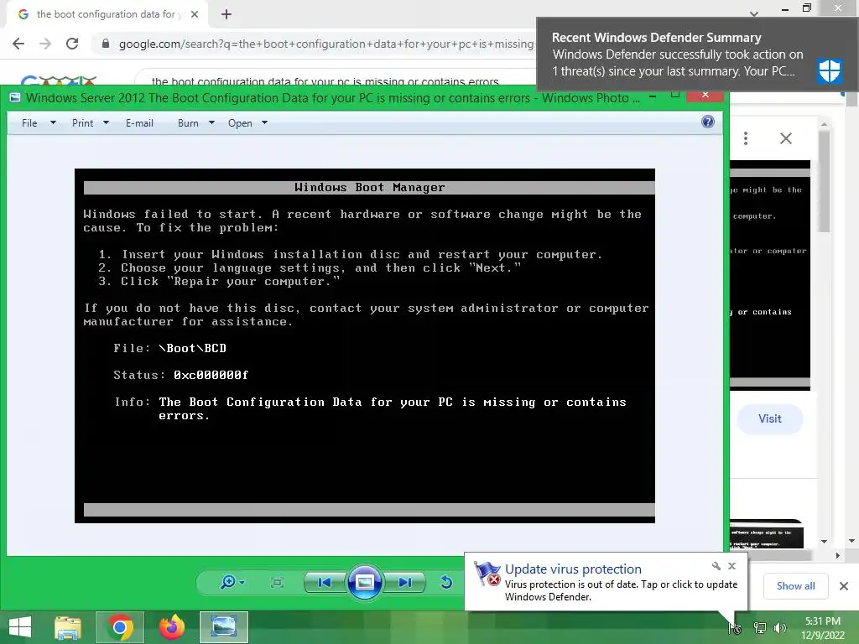Rotate the photo counterclockwise
Image resolution: width=859 pixels, height=644 pixels.
[446, 582]
